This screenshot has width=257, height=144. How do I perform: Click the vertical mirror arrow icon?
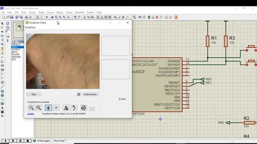(8, 41)
